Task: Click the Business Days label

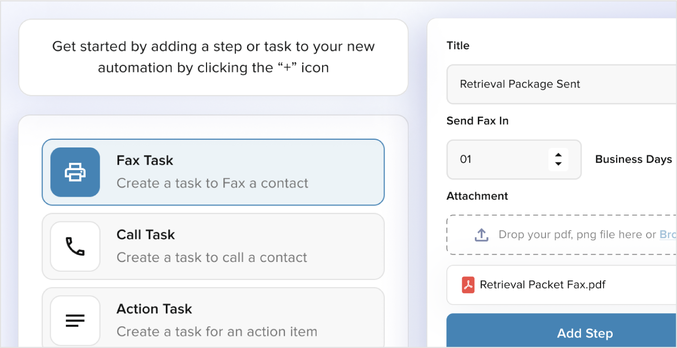Action: point(633,159)
